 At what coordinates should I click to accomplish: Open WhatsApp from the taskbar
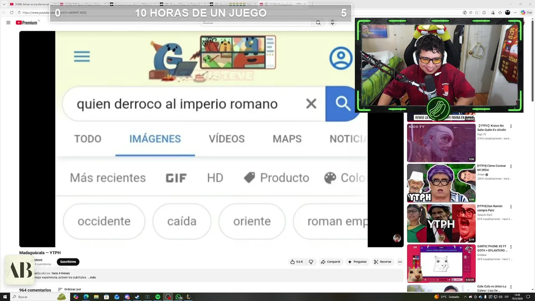pos(178,297)
